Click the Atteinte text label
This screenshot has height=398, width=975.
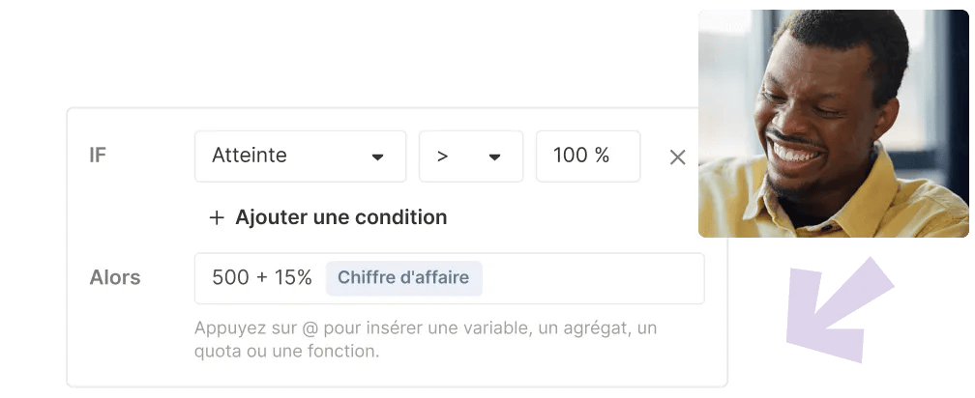[x=250, y=156]
